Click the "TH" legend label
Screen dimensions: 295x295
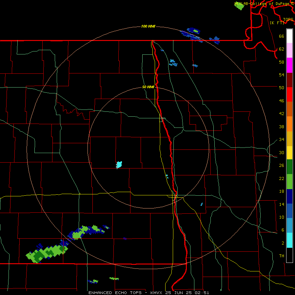click(282, 256)
